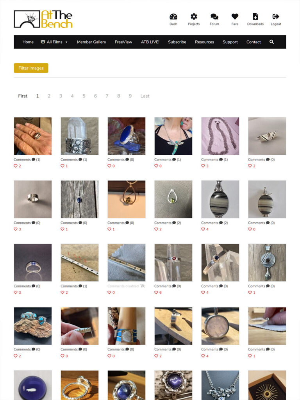The height and width of the screenshot is (400, 300).
Task: Open the ATB LIVE! menu item
Action: pyautogui.click(x=150, y=42)
